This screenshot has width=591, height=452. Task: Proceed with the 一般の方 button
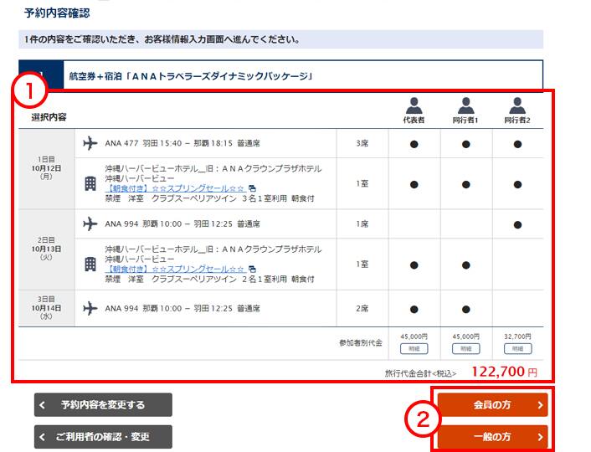pos(492,437)
